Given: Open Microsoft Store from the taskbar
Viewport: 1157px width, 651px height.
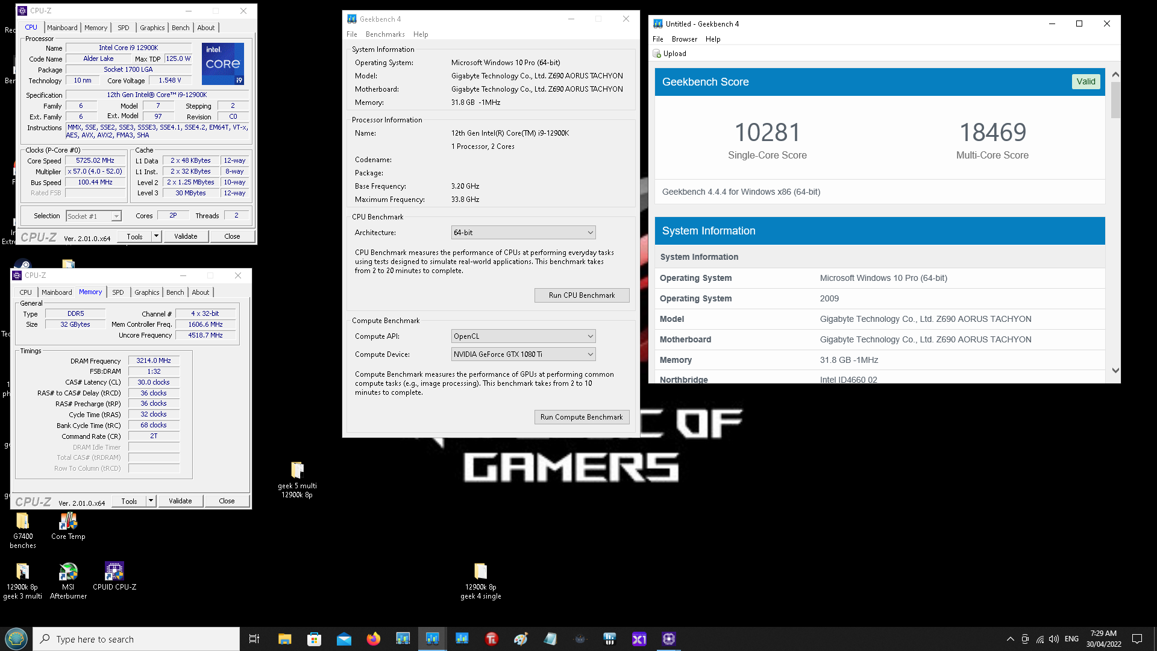Looking at the screenshot, I should tap(314, 639).
